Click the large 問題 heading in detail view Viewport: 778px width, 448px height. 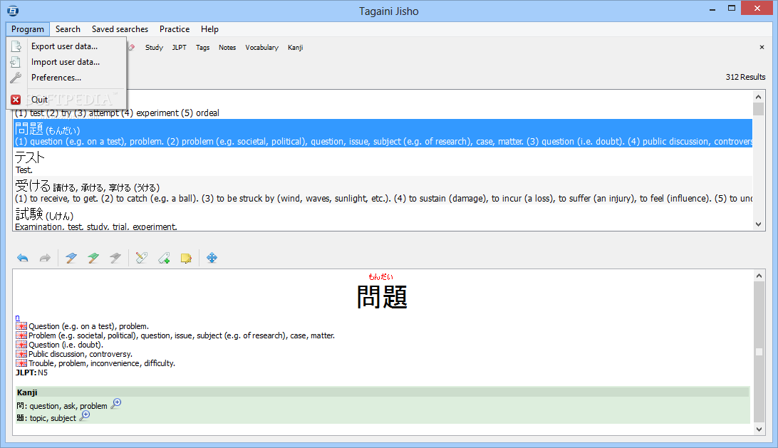point(382,297)
